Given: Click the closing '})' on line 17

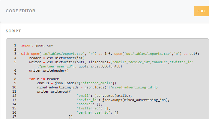Looking at the screenshot, I should pos(71,117).
